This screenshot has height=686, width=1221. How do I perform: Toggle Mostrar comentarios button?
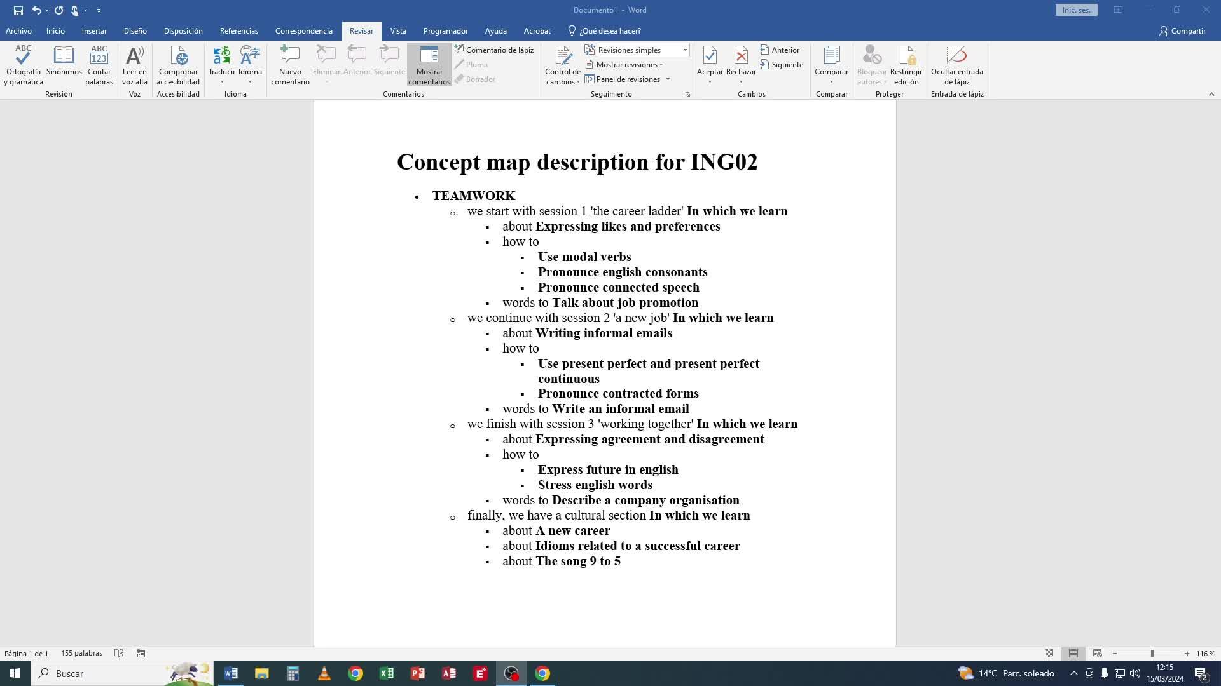pos(429,65)
